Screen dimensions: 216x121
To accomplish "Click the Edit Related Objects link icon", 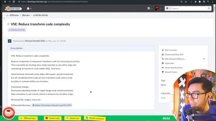I will [163, 59].
